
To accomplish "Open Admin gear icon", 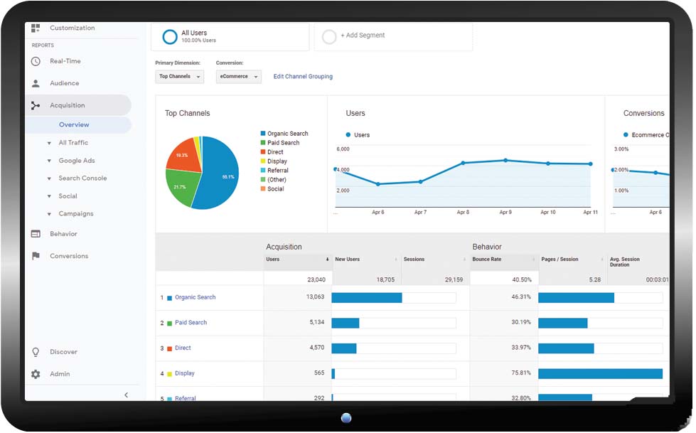I will coord(36,374).
